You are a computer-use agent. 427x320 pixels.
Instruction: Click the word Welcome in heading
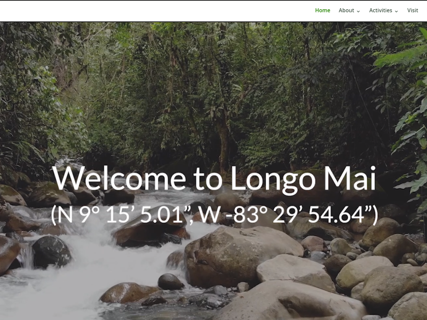[x=119, y=178]
